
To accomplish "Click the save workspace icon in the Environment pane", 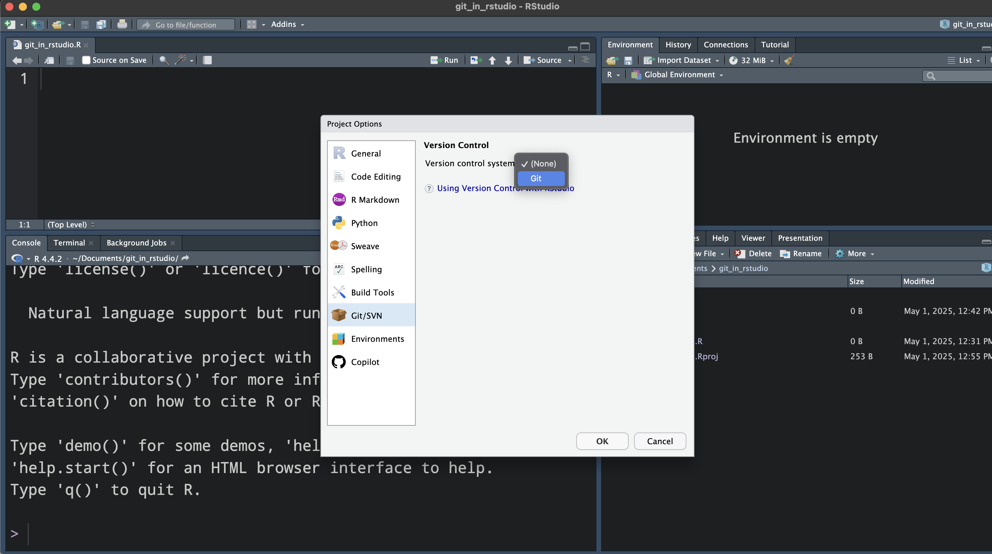I will 628,60.
